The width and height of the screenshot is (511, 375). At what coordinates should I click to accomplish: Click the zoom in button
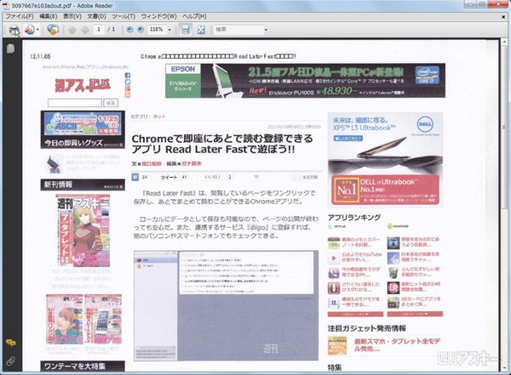[141, 30]
